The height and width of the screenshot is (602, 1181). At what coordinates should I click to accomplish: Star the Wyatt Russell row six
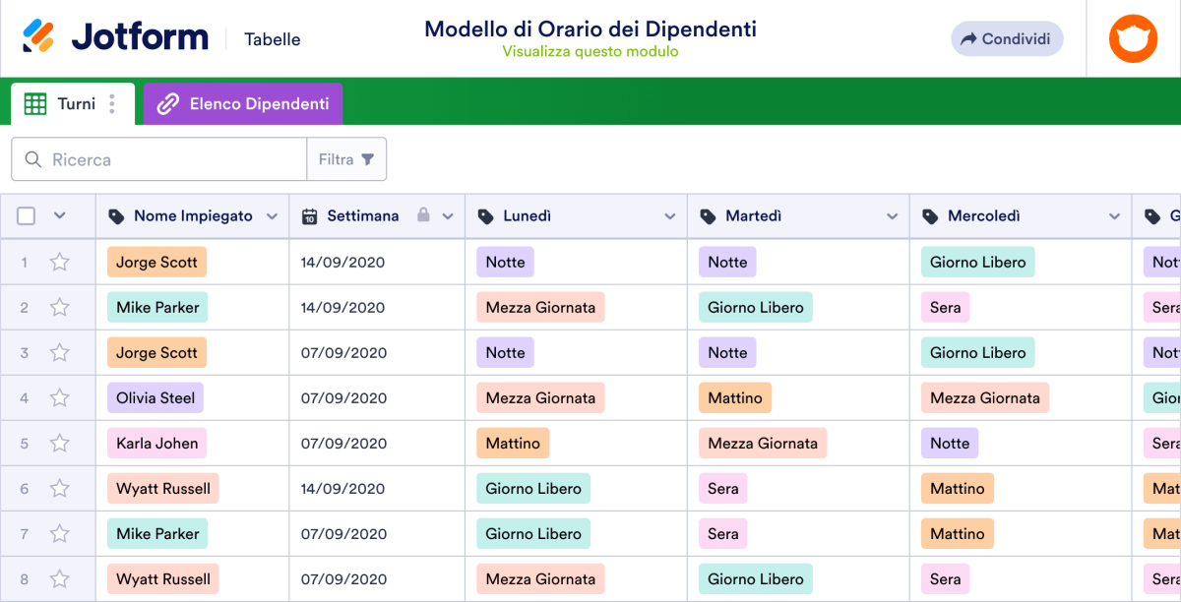59,488
